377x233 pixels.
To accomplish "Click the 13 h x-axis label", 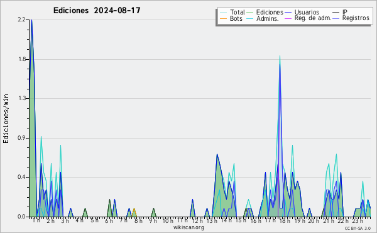I will 212,220.
